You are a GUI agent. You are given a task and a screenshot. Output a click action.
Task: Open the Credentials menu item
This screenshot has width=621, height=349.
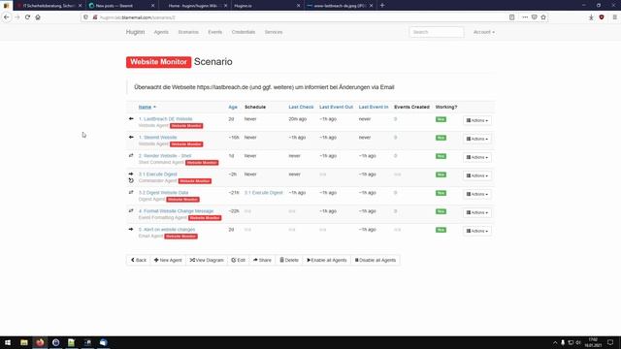(244, 32)
